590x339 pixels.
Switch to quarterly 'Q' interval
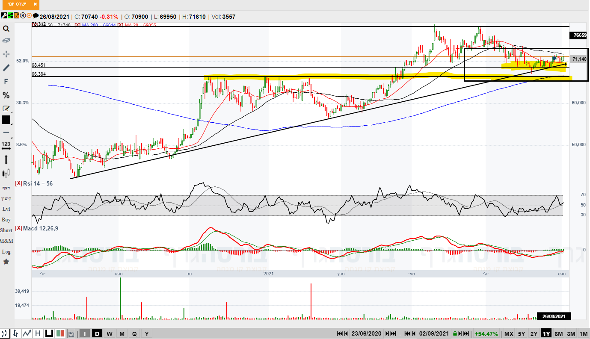pyautogui.click(x=134, y=333)
